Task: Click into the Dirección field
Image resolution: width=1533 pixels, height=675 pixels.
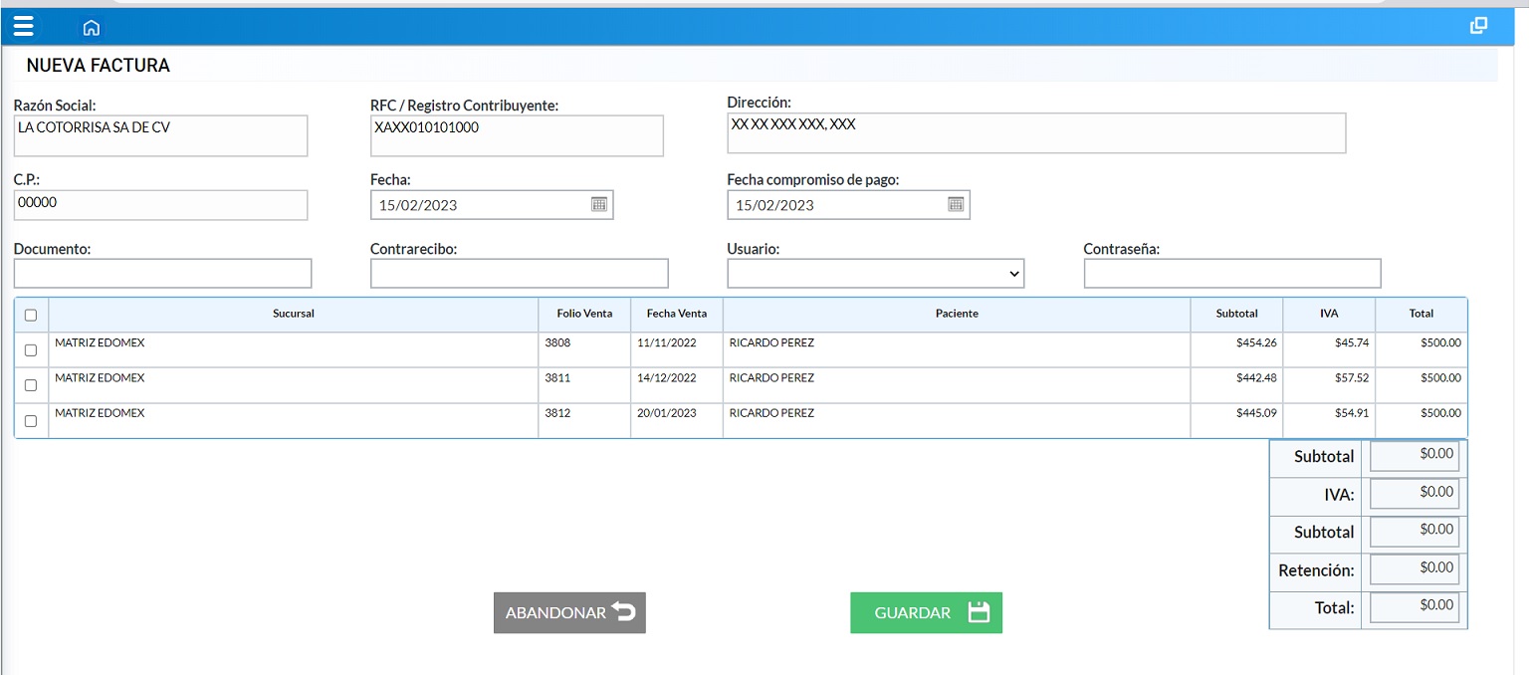Action: [x=1036, y=133]
